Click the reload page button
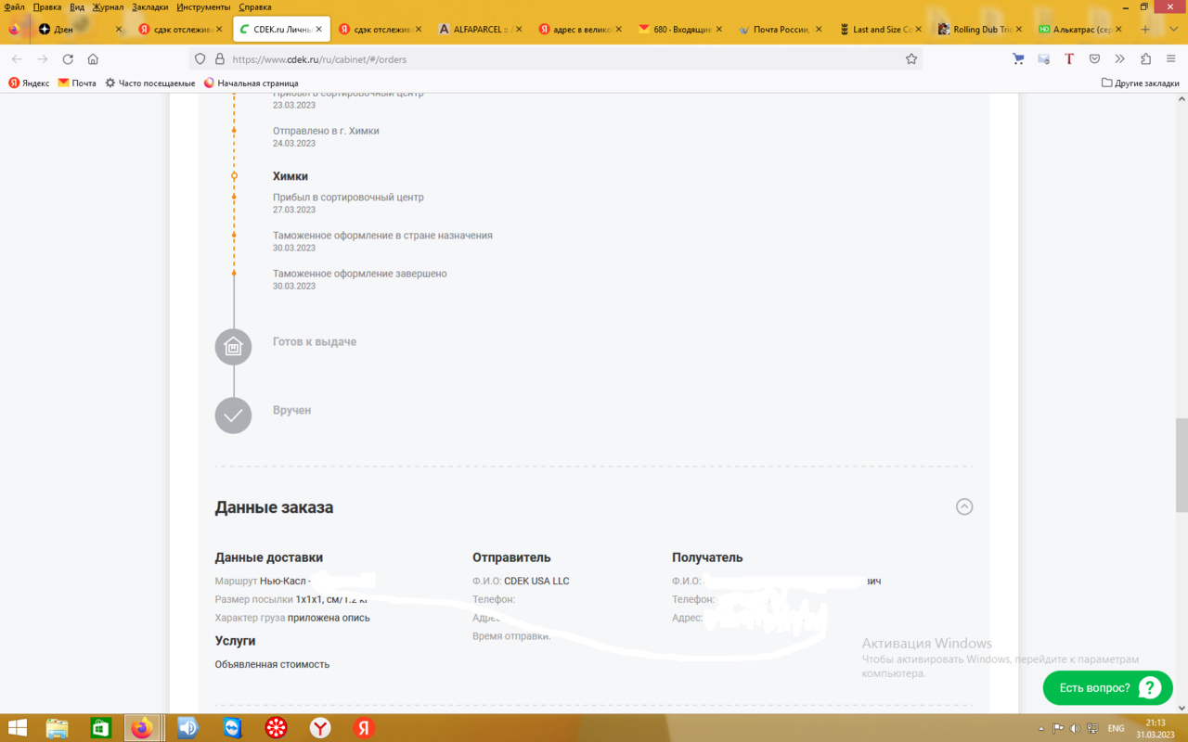 (68, 59)
